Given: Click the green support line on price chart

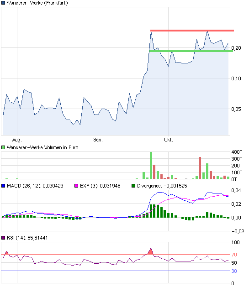Looking at the screenshot, I should pyautogui.click(x=191, y=51).
